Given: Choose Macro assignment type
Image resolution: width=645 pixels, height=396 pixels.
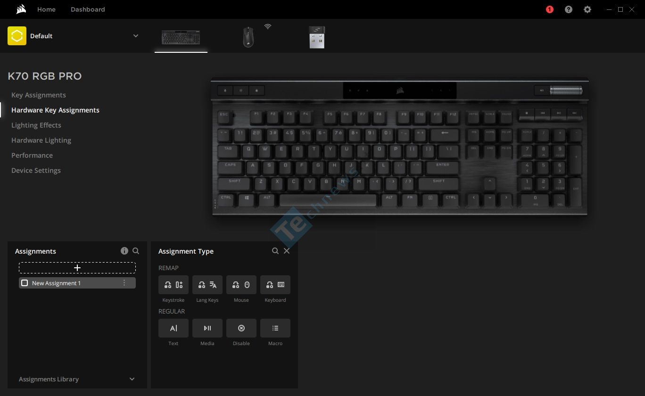Looking at the screenshot, I should 275,328.
